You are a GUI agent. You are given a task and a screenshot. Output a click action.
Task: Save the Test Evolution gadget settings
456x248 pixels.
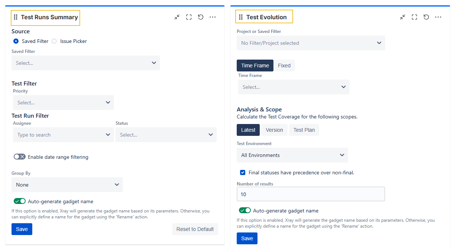click(247, 238)
